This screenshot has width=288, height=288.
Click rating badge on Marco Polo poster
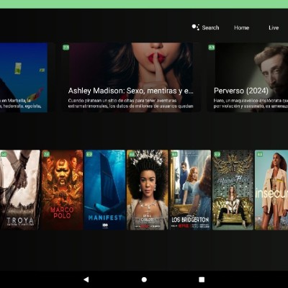click(x=47, y=154)
